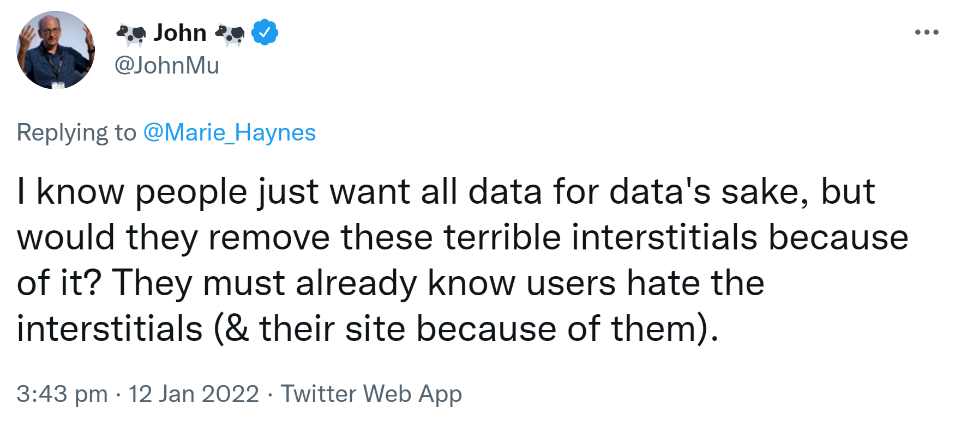Click the word 'remove' in the tweet
The image size is (961, 427).
point(268,238)
